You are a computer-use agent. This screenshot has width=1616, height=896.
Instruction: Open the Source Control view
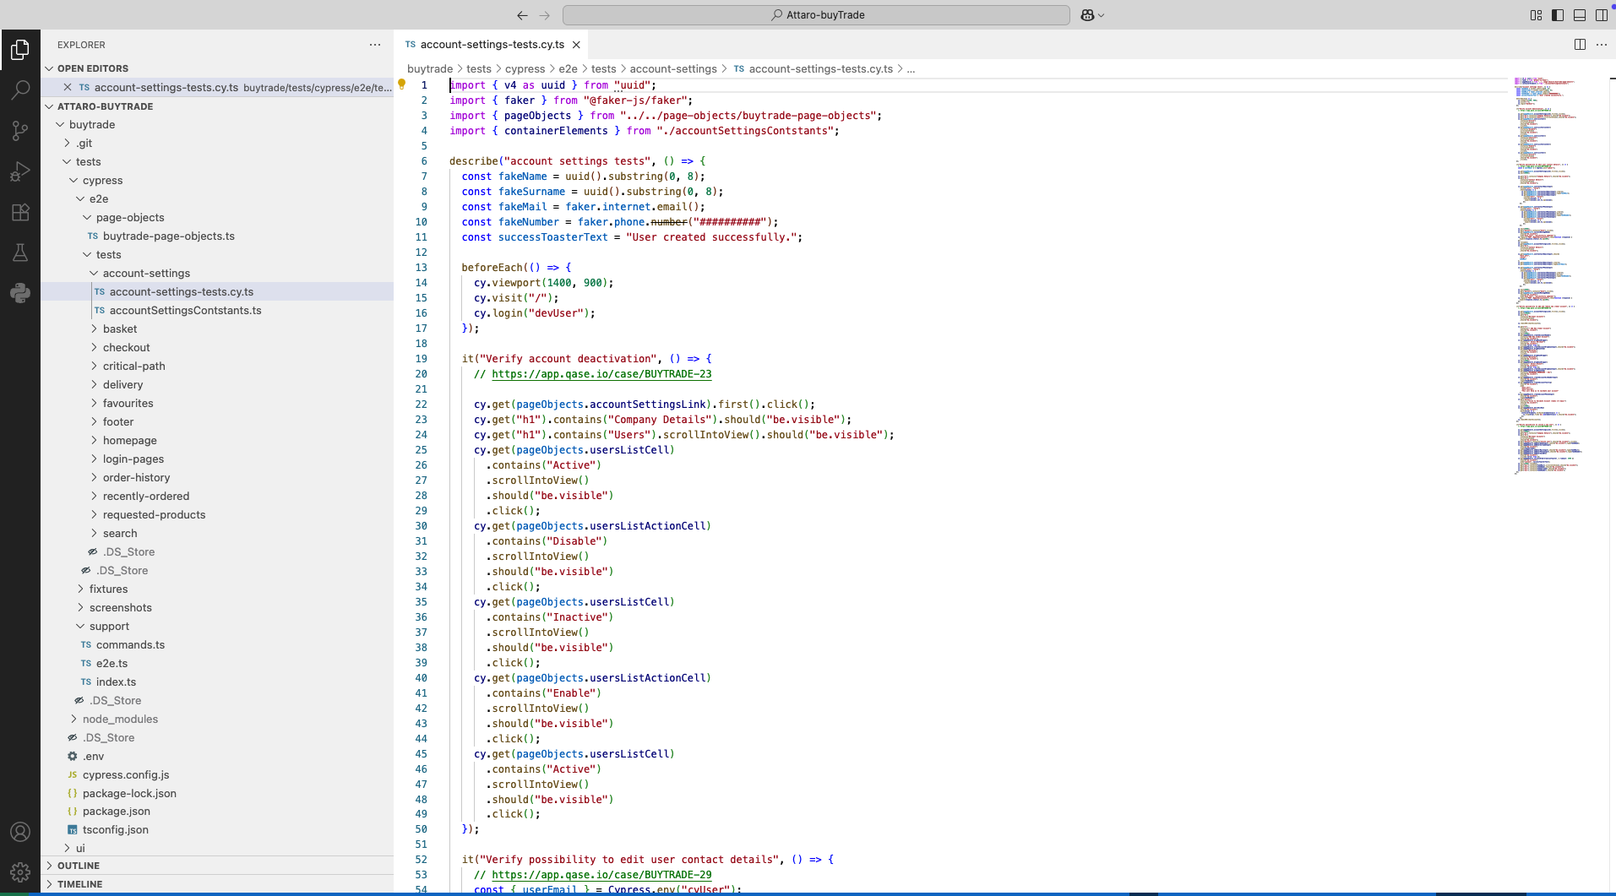tap(20, 130)
